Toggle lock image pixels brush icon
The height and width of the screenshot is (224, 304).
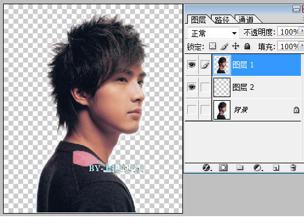point(224,46)
